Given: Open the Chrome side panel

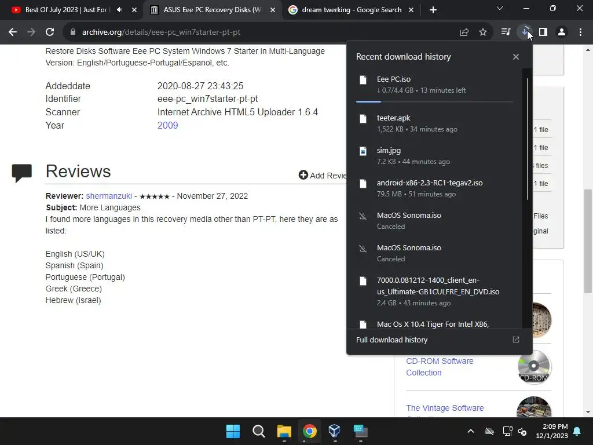Looking at the screenshot, I should coord(543,32).
